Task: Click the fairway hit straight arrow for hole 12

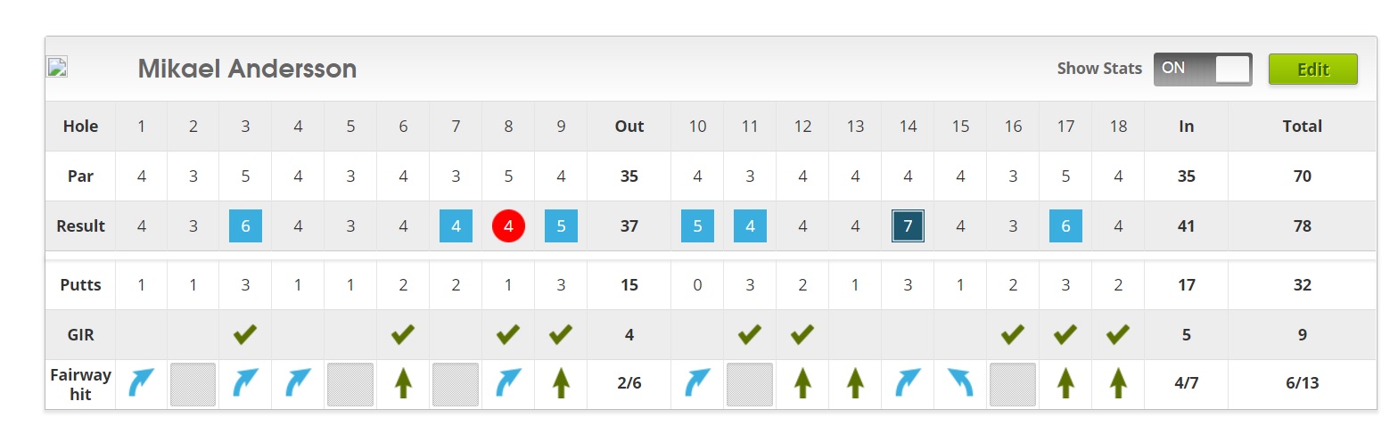Action: [x=802, y=384]
